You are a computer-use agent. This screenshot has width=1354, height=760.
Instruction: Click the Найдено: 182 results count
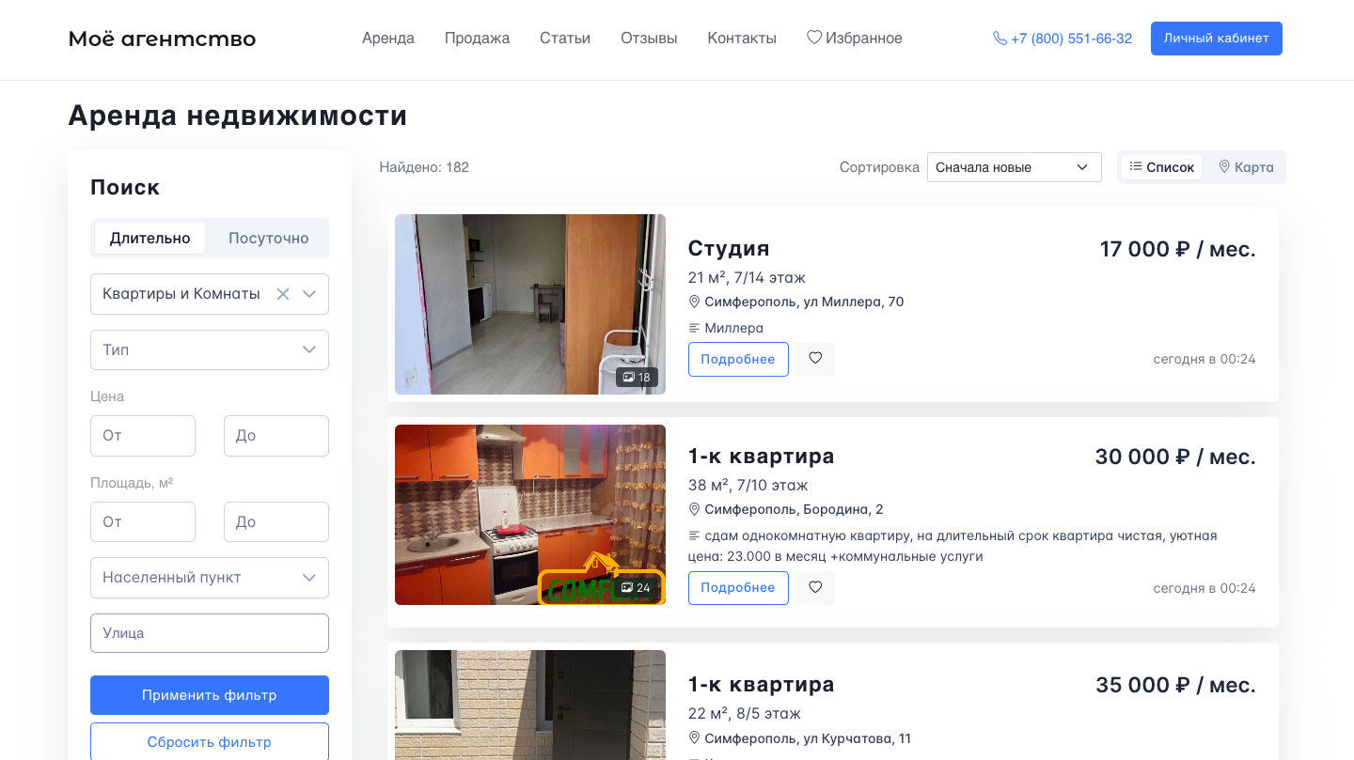(424, 167)
